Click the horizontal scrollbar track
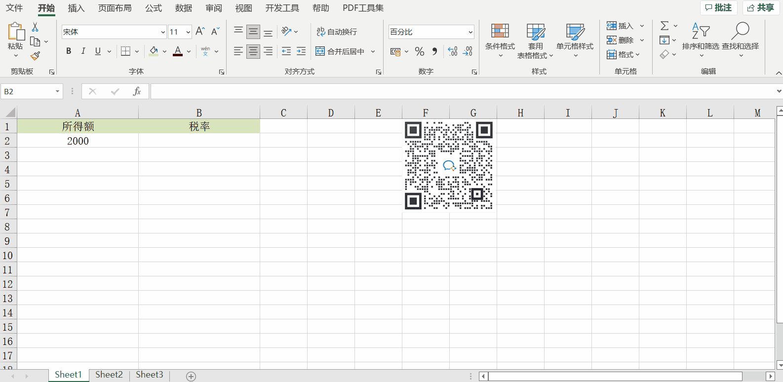 754,376
